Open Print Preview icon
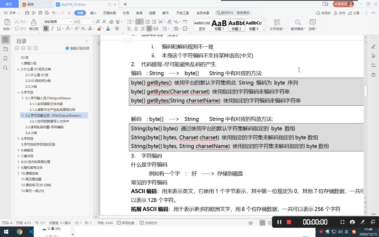379x237 pixels. [47, 13]
